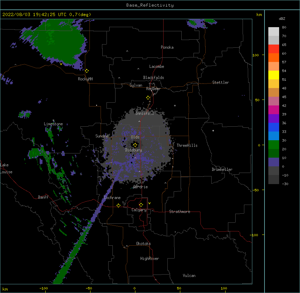Click the Base_Reflectivity title text
The height and width of the screenshot is (293, 300).
150,5
